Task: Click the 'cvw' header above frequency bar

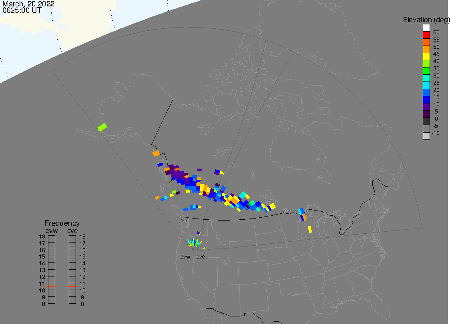Action: tap(52, 231)
